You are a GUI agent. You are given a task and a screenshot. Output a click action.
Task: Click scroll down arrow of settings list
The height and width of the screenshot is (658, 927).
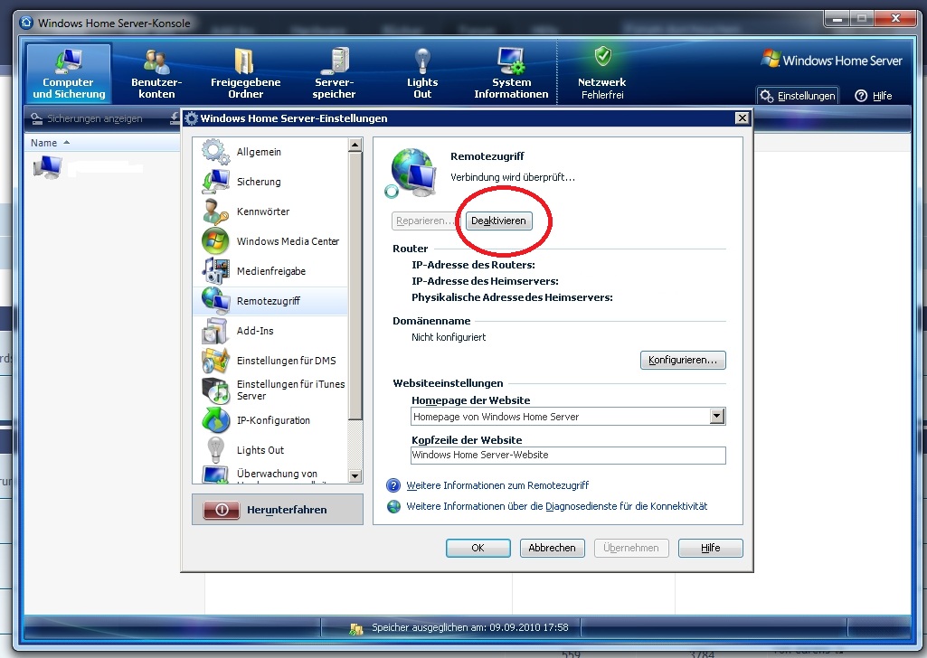[x=355, y=475]
